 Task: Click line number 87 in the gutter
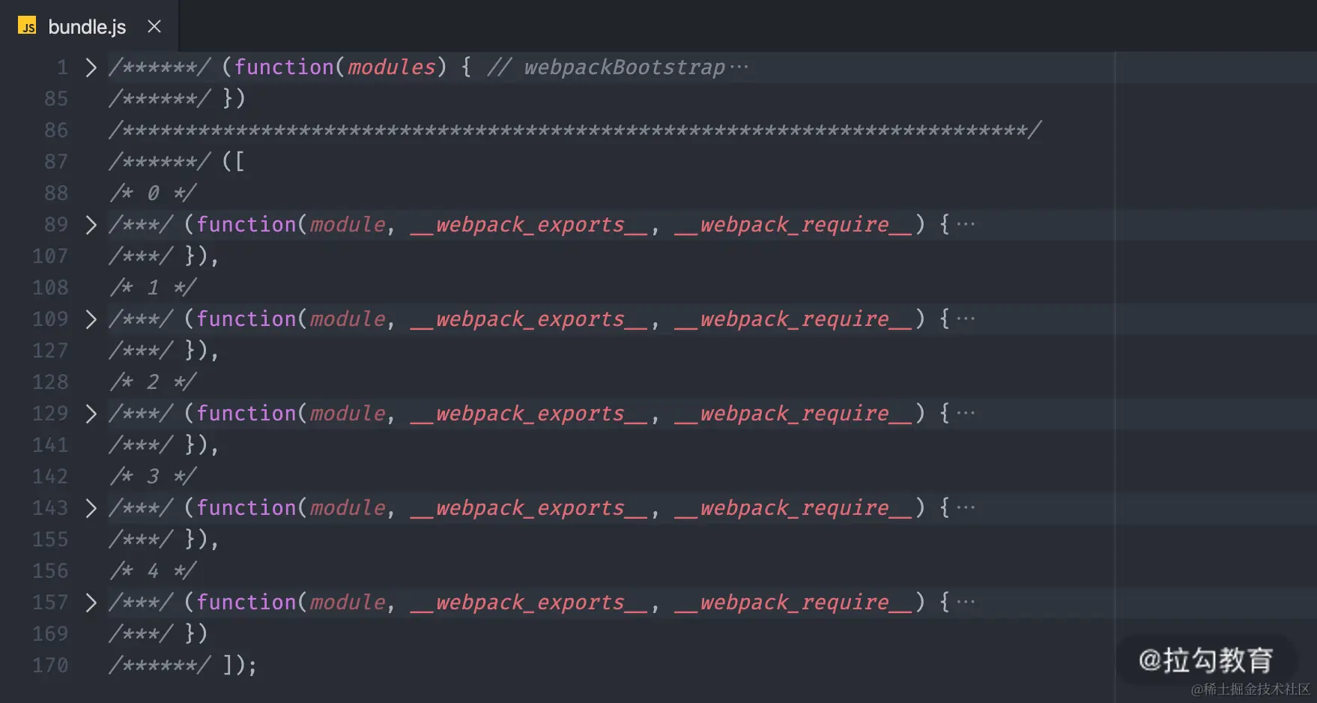click(56, 162)
